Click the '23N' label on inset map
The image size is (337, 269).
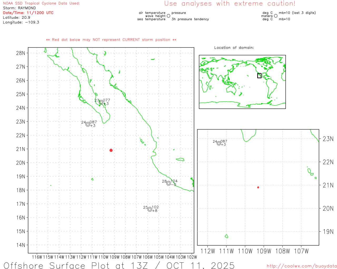tap(328, 139)
